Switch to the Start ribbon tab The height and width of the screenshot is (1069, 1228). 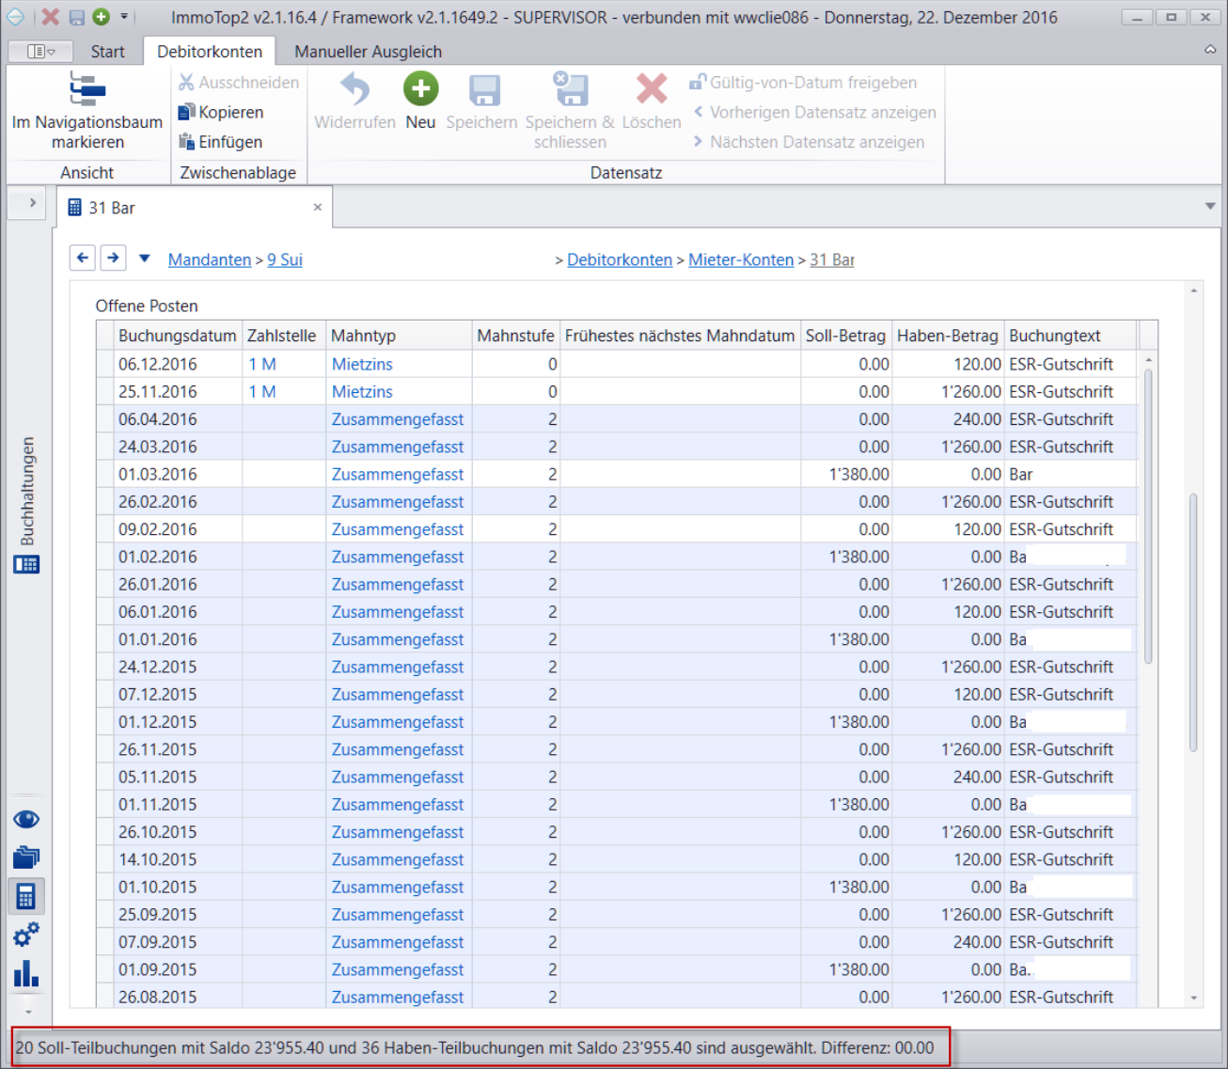tap(107, 52)
